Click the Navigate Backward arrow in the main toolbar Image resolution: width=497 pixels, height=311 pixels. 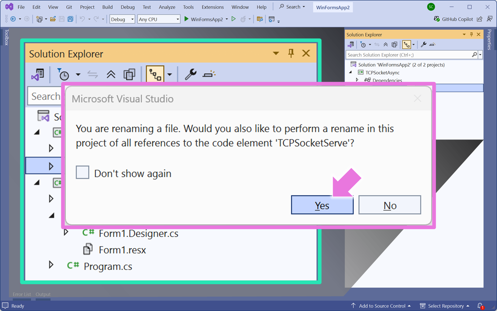tap(13, 19)
